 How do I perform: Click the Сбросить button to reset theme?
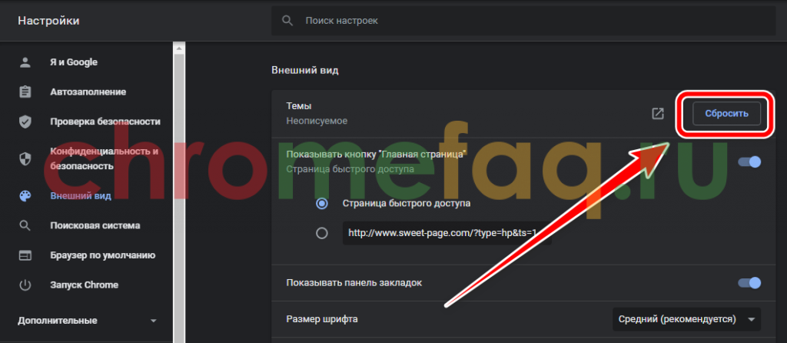[x=726, y=114]
